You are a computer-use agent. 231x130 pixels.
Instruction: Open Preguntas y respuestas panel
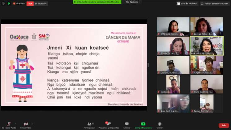tap(108, 124)
